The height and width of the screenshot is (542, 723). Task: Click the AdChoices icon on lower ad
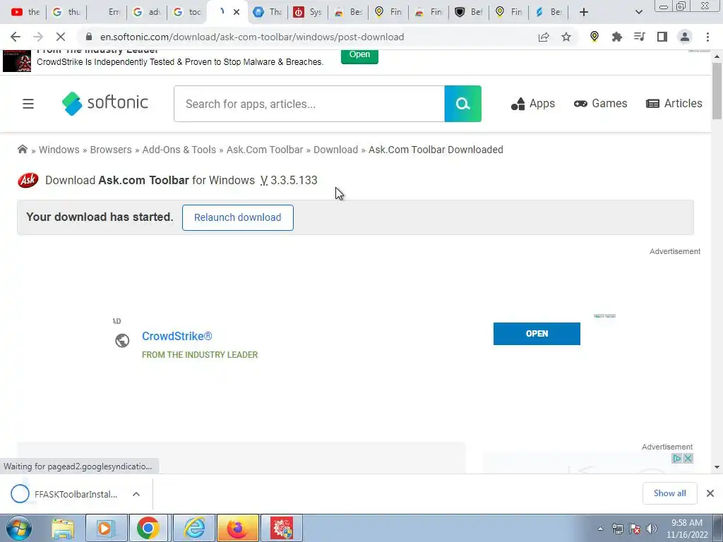tap(677, 458)
